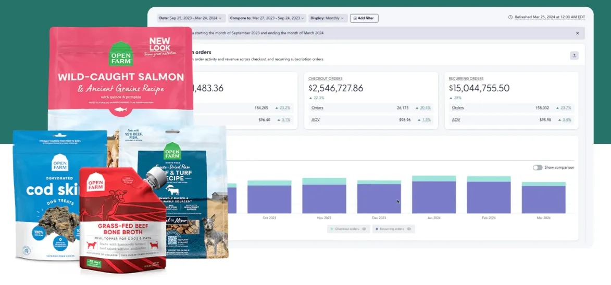Click the $15,044,755.50 recurring total
Screen dimensions: 611x285
coord(479,88)
